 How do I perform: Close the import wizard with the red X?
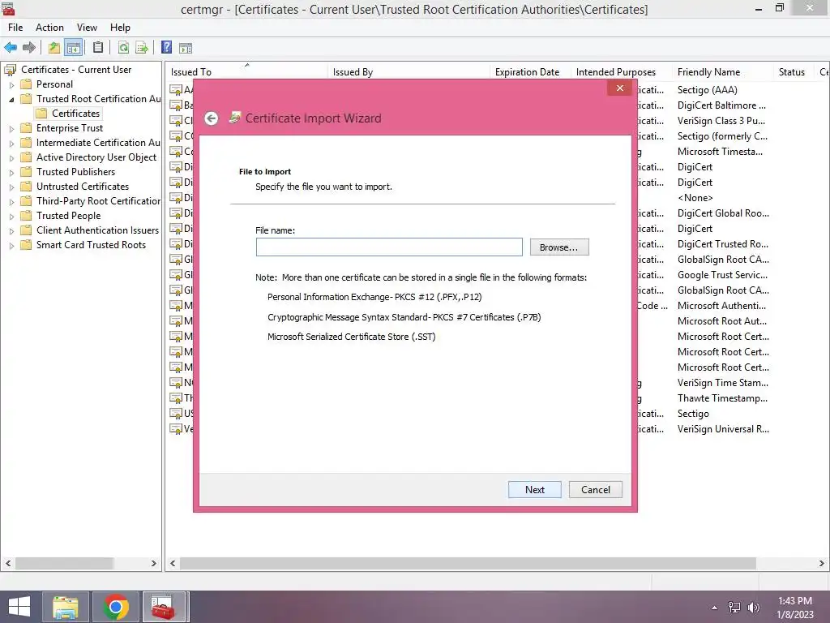620,88
